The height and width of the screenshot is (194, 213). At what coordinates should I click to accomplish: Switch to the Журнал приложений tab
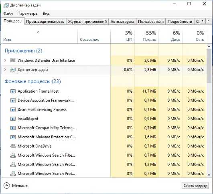(x=87, y=22)
